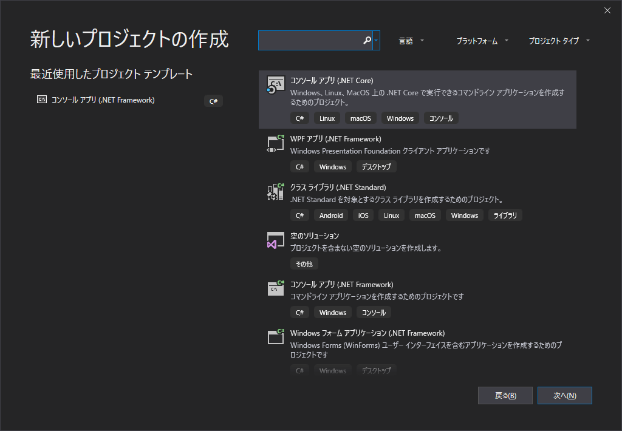Select Windows フォーム アプリケーション (.NET Framework) title
622x431 pixels.
point(367,333)
